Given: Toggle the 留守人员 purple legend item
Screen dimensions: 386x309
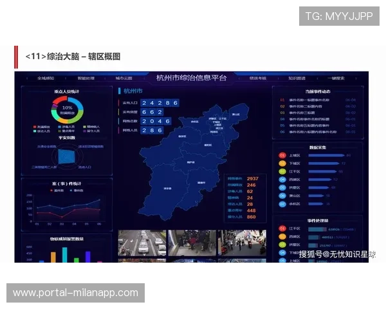Looking at the screenshot, I should click(91, 131).
